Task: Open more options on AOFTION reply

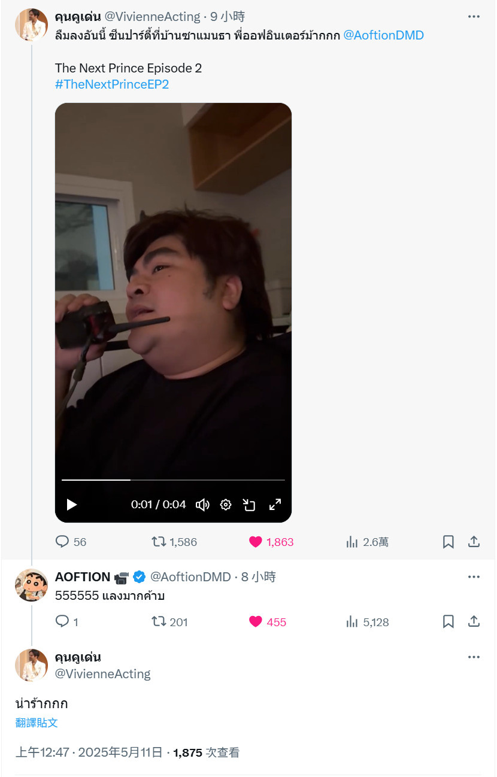Action: (x=474, y=577)
